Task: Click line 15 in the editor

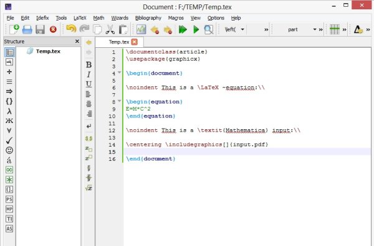Action: pos(247,152)
